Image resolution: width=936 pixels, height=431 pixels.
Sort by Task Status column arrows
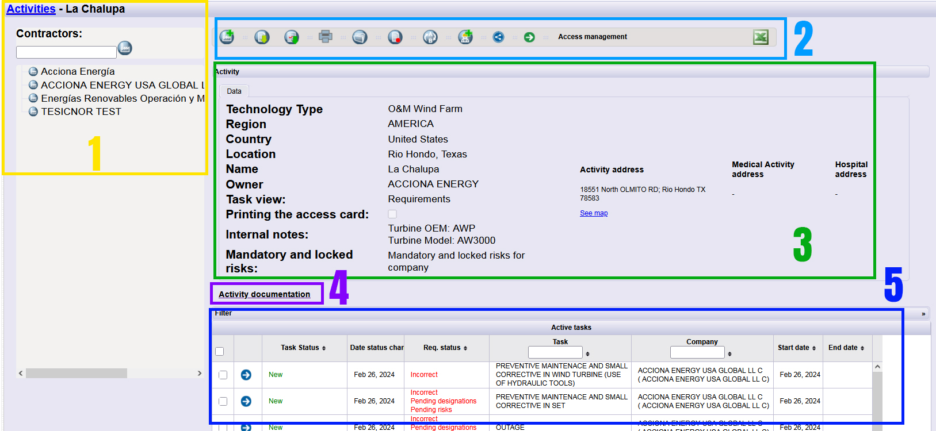(324, 348)
